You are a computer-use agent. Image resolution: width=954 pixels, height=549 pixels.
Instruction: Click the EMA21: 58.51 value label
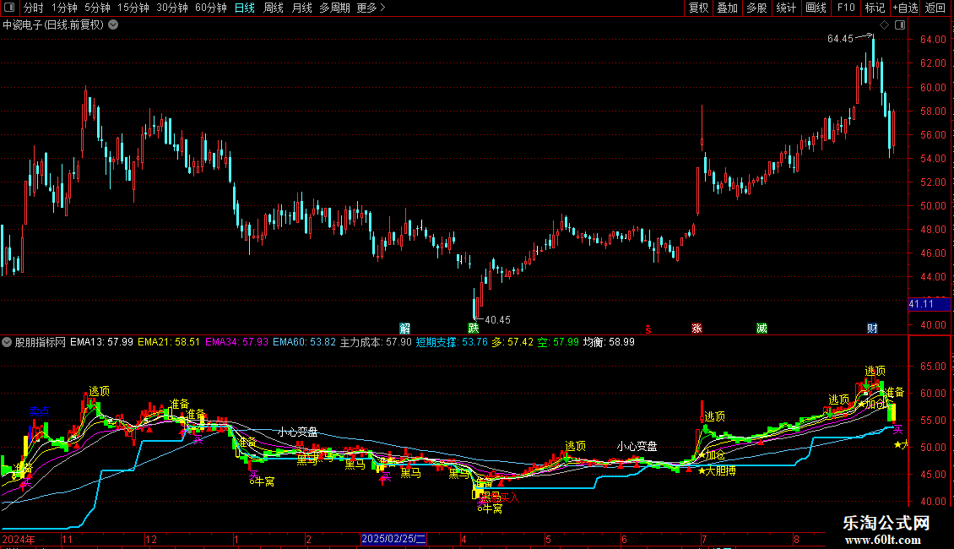tap(169, 342)
